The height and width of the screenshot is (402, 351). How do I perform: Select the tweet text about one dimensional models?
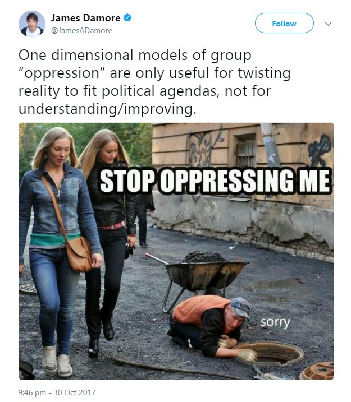pyautogui.click(x=154, y=82)
